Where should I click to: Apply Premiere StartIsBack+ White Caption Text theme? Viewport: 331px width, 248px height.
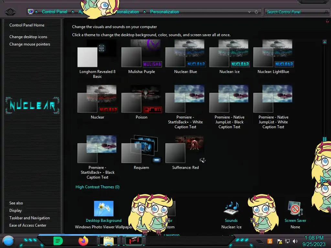pos(185,107)
